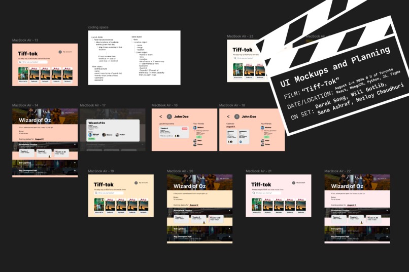The width and height of the screenshot is (409, 272).
Task: Collapse Scotiabank Theatre chevron in MacBook Air - 22
Action: click(387, 210)
